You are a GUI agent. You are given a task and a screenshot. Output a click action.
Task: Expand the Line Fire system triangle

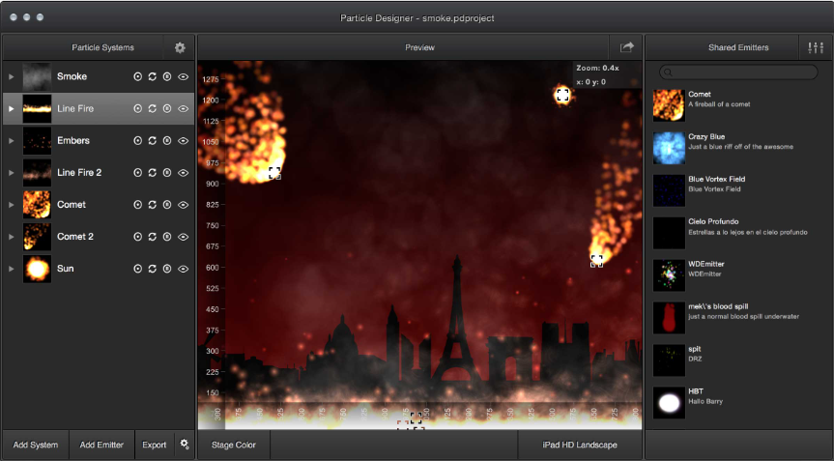12,108
